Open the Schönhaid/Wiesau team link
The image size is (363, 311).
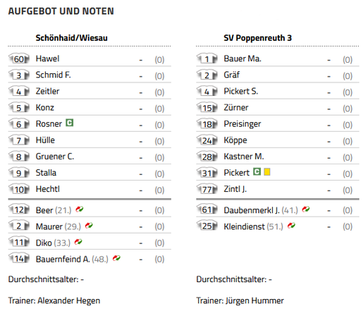click(71, 38)
